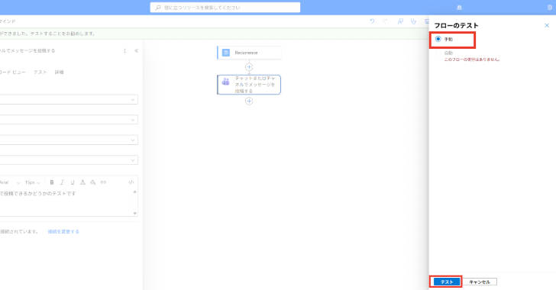Click the キャンセル button
The height and width of the screenshot is (290, 556).
point(480,282)
